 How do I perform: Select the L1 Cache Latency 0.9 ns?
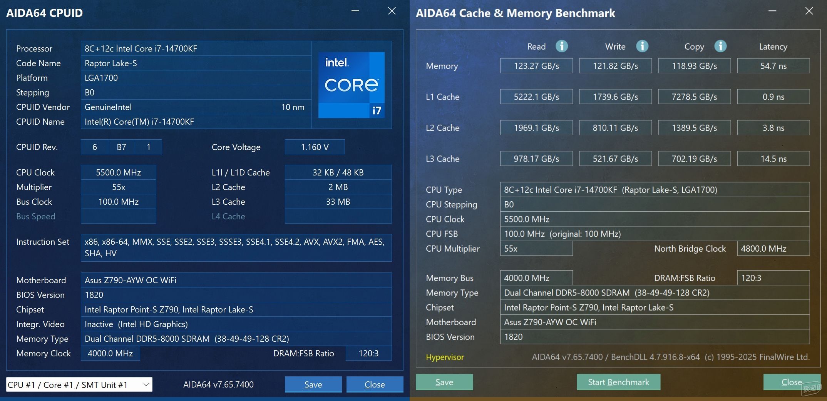tap(773, 97)
